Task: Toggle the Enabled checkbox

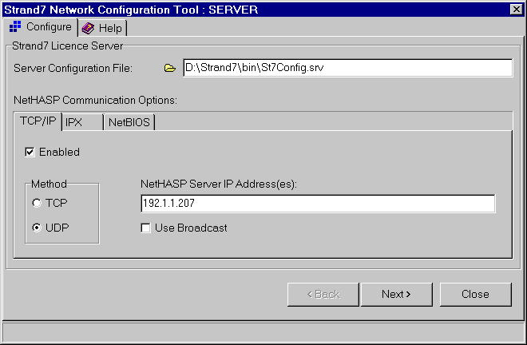Action: (x=30, y=152)
